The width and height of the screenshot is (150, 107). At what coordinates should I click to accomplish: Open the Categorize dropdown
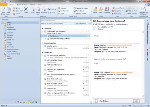[x=117, y=11]
